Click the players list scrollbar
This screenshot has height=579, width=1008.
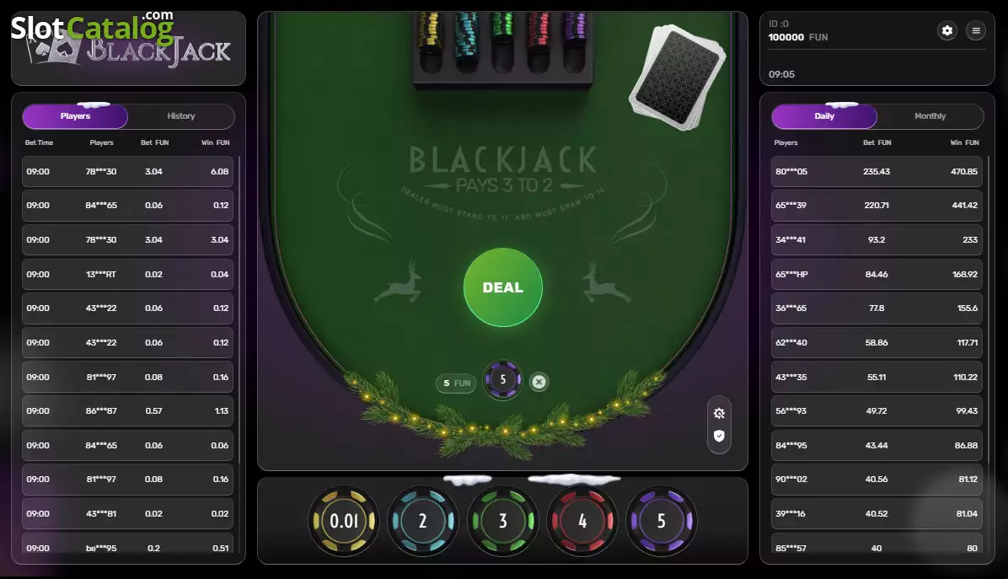click(239, 308)
